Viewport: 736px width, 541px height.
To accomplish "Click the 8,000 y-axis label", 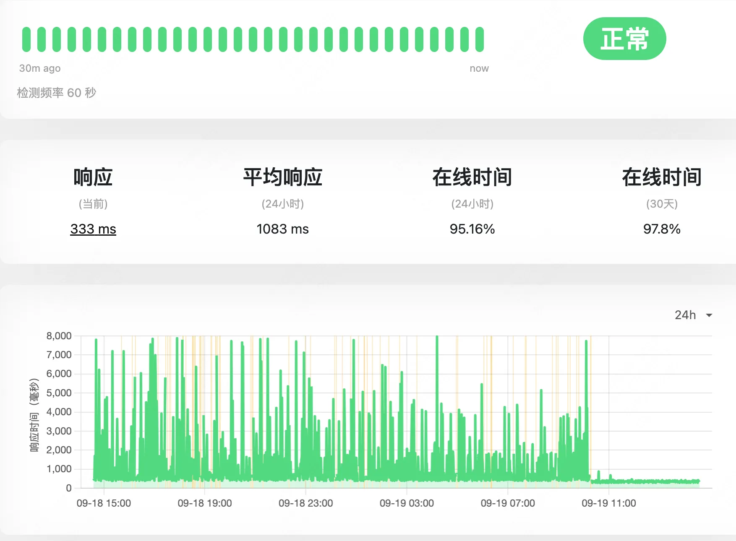I will tap(59, 336).
